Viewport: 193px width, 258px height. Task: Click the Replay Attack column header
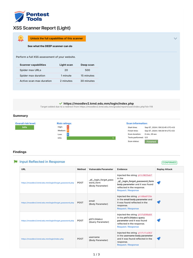coord(164,169)
